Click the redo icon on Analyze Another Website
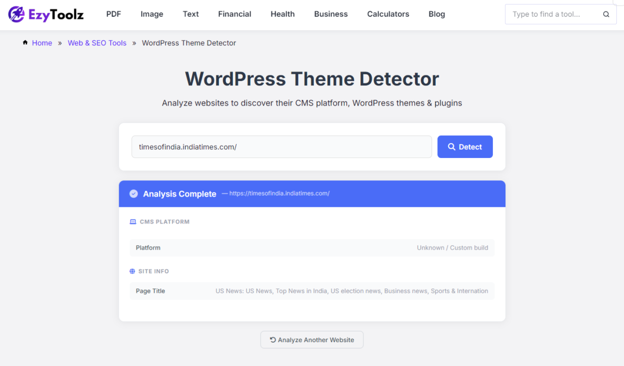 (x=271, y=339)
